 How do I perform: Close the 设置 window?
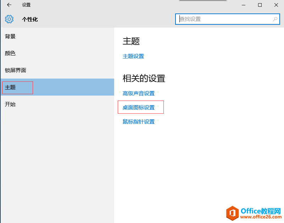point(276,5)
